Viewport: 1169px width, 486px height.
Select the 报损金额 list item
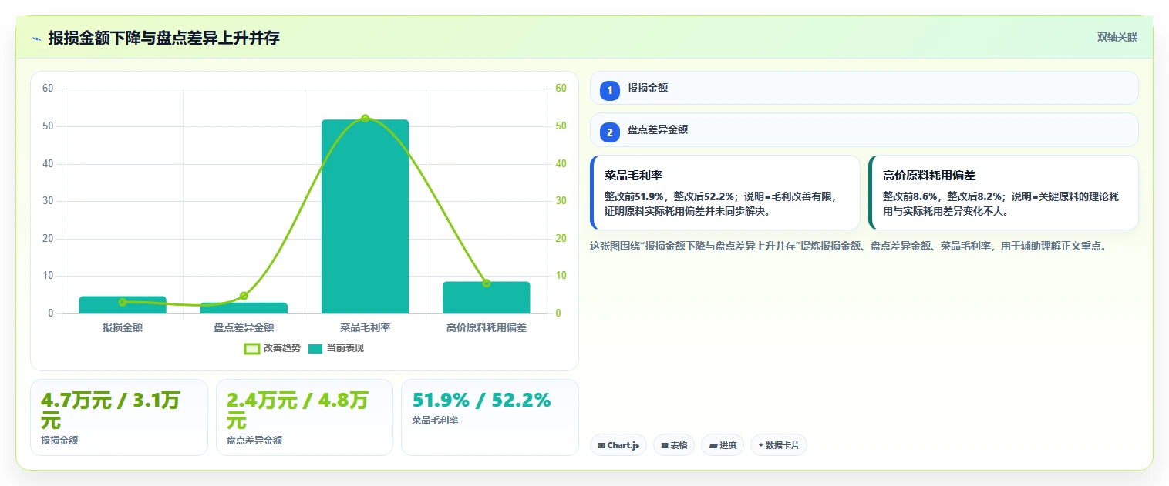click(864, 88)
